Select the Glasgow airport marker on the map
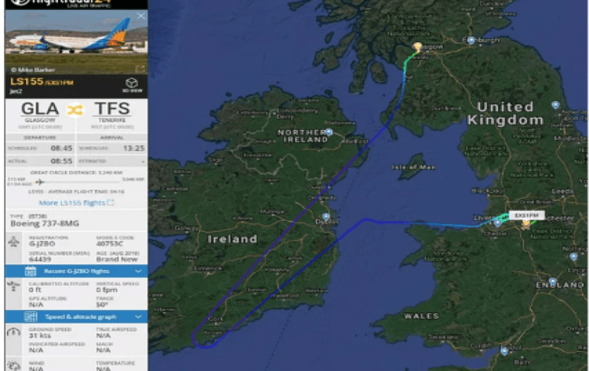This screenshot has width=589, height=371. (418, 47)
